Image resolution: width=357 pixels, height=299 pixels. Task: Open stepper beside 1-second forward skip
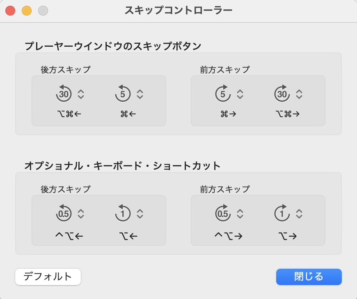[x=299, y=214]
